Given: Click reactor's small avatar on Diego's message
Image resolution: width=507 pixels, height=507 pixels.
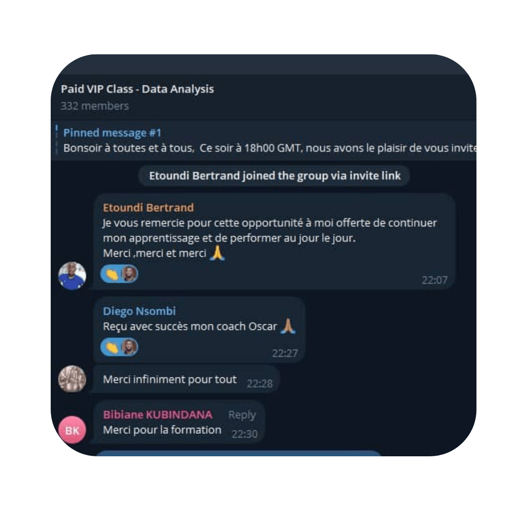Looking at the screenshot, I should tap(129, 347).
